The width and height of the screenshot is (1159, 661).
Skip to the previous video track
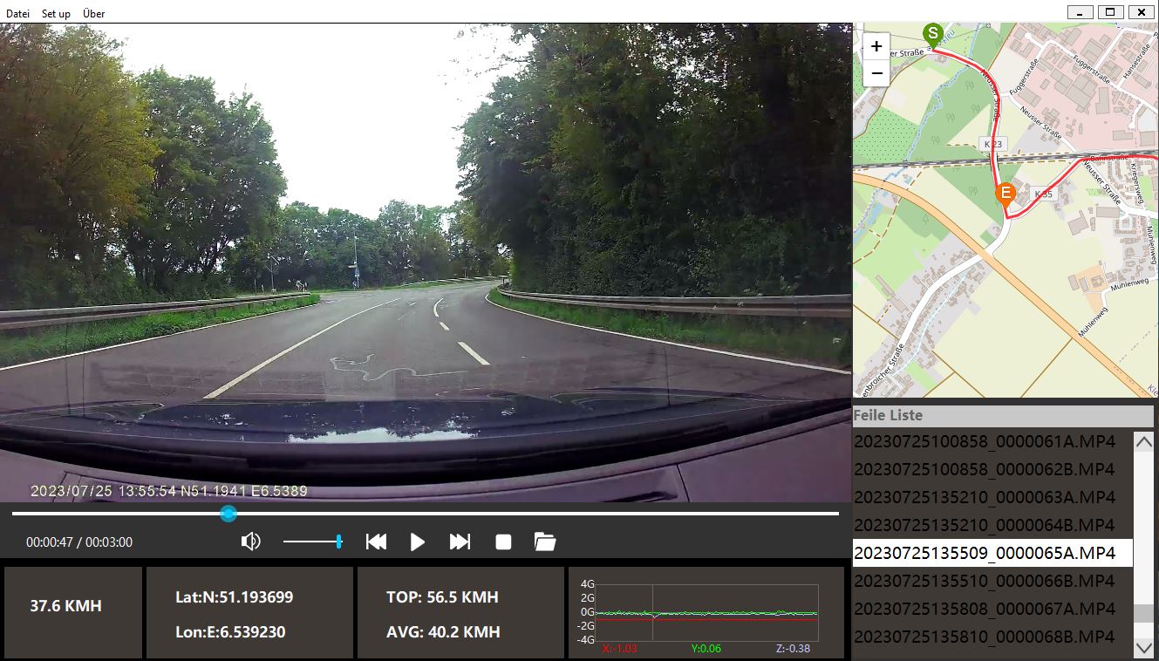pos(376,542)
